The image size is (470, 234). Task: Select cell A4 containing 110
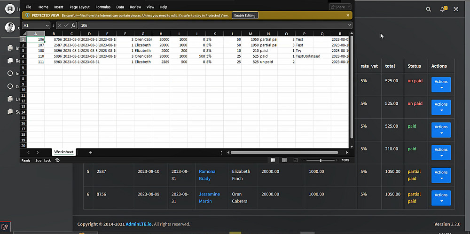[36, 56]
